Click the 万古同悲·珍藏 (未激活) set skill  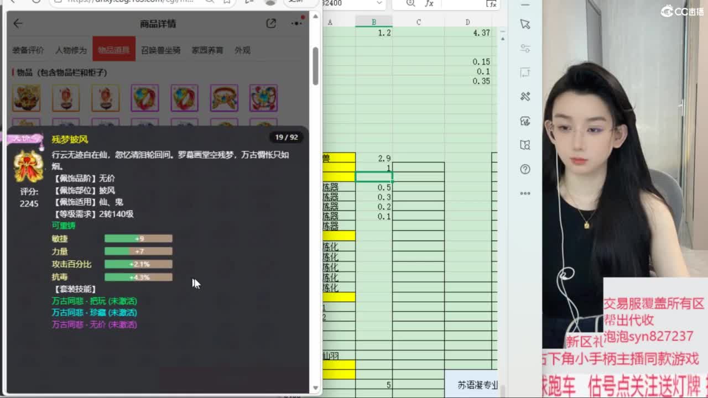(95, 313)
